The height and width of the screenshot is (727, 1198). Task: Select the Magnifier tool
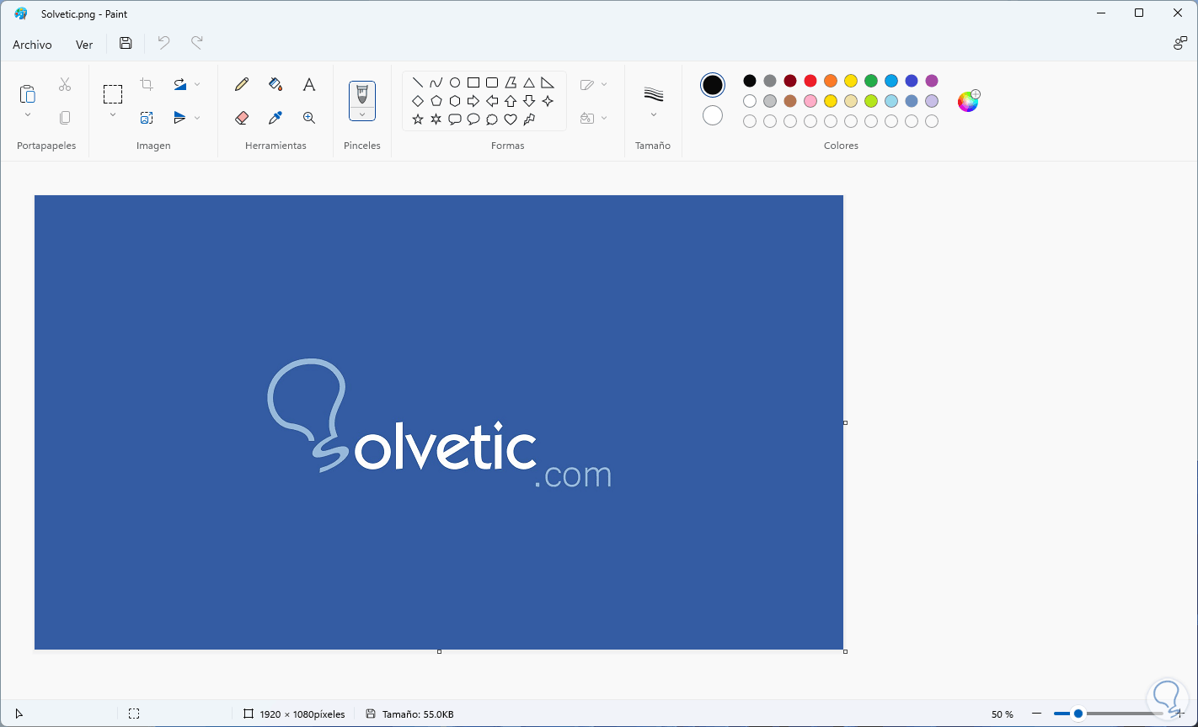(309, 118)
